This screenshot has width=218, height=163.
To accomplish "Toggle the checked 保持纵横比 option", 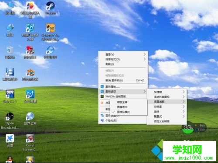I will coord(129,112).
